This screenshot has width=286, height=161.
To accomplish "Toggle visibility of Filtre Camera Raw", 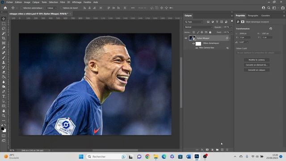I will click(197, 48).
